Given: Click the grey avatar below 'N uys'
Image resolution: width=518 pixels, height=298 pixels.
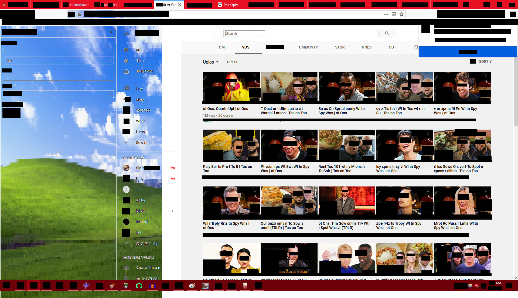Looking at the screenshot, I should pos(126,189).
